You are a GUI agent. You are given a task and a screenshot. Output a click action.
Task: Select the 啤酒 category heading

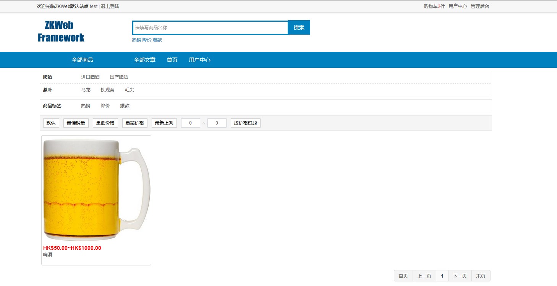(48, 77)
